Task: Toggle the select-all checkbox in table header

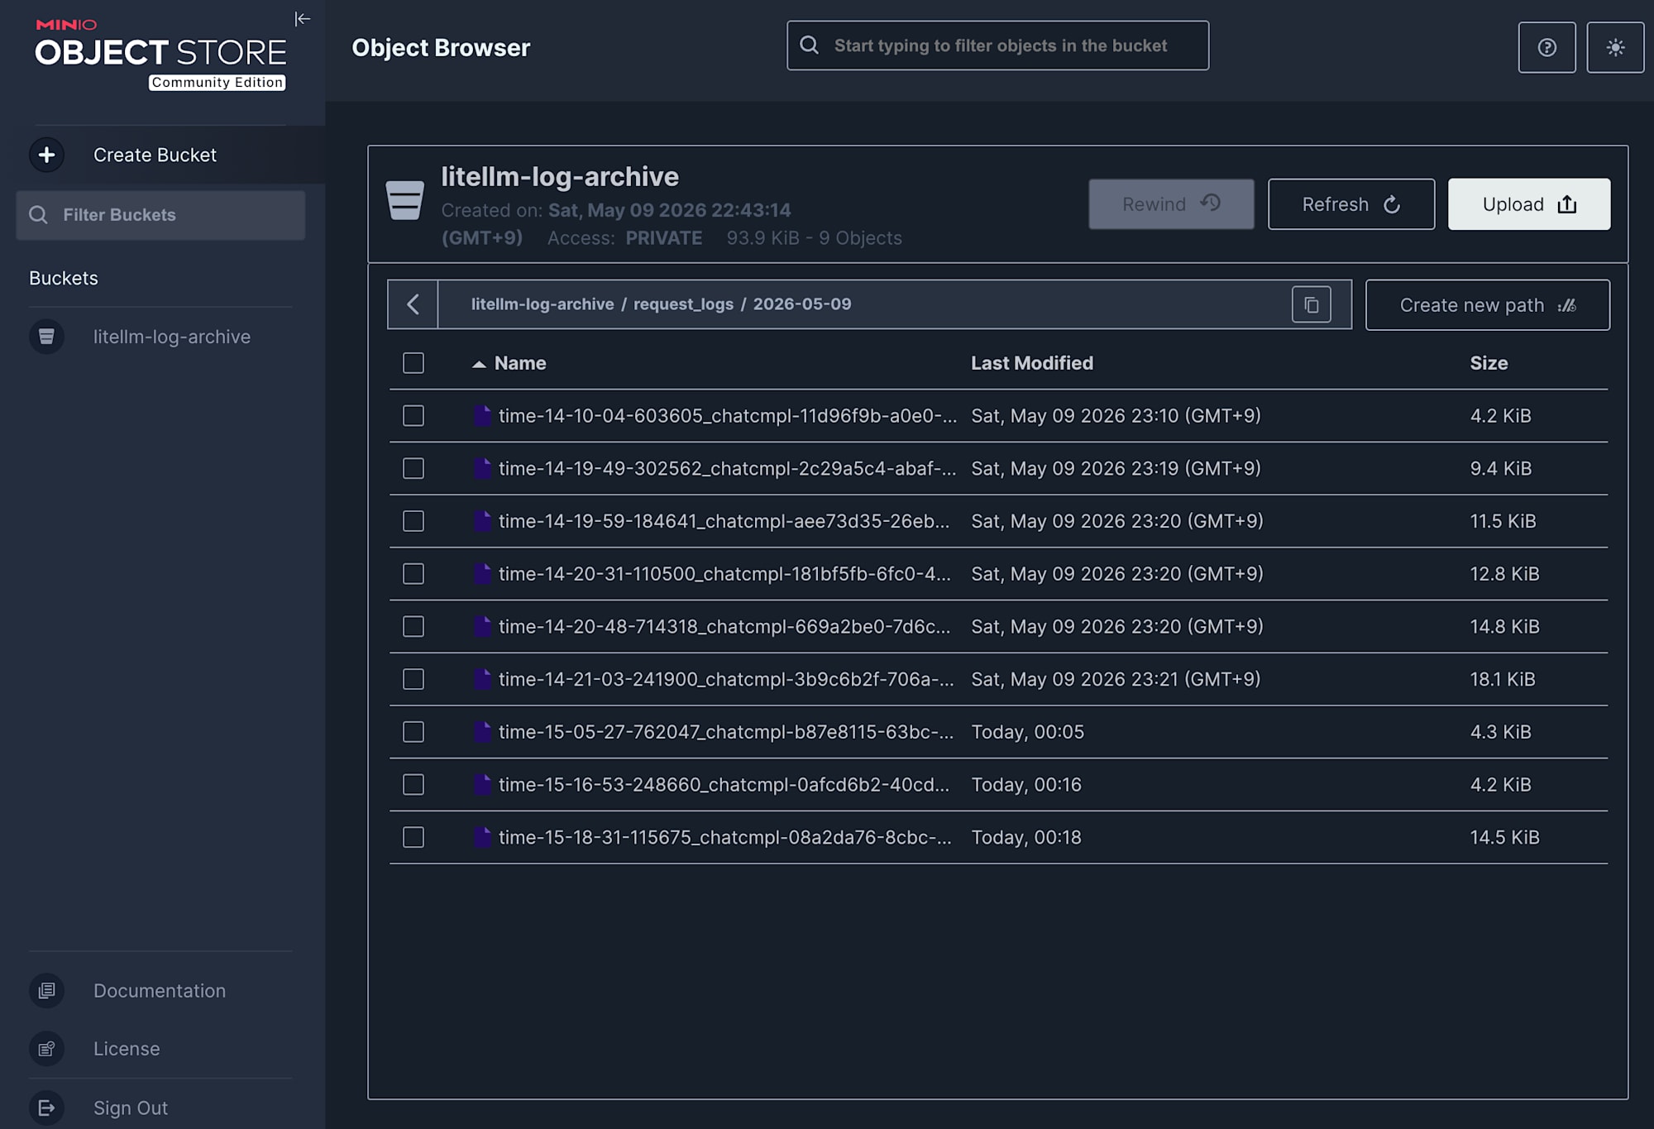Action: point(413,363)
